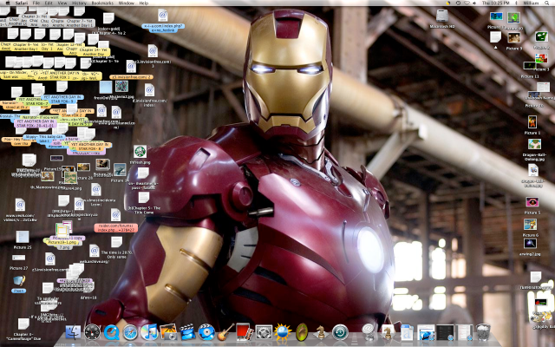Launch GarageBand guitar icon in dock
The image size is (555, 347).
coord(225,332)
